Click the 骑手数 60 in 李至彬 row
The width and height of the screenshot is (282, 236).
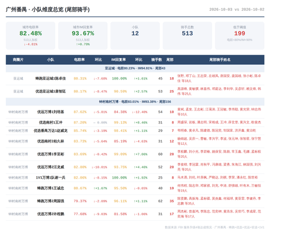click(x=160, y=154)
